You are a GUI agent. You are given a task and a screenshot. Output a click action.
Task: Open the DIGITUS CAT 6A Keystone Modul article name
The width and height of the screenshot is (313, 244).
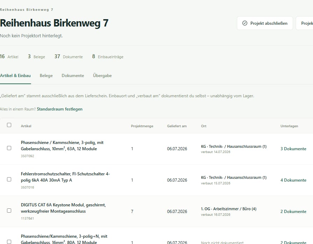coord(63,208)
